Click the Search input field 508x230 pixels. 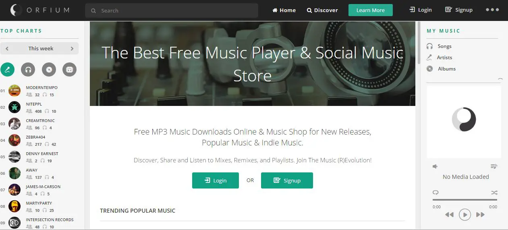[x=171, y=10]
